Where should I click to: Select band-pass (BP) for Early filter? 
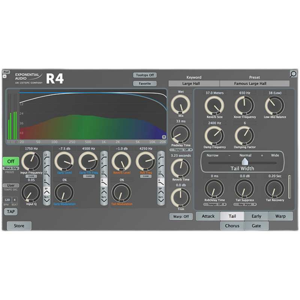coord(104,190)
